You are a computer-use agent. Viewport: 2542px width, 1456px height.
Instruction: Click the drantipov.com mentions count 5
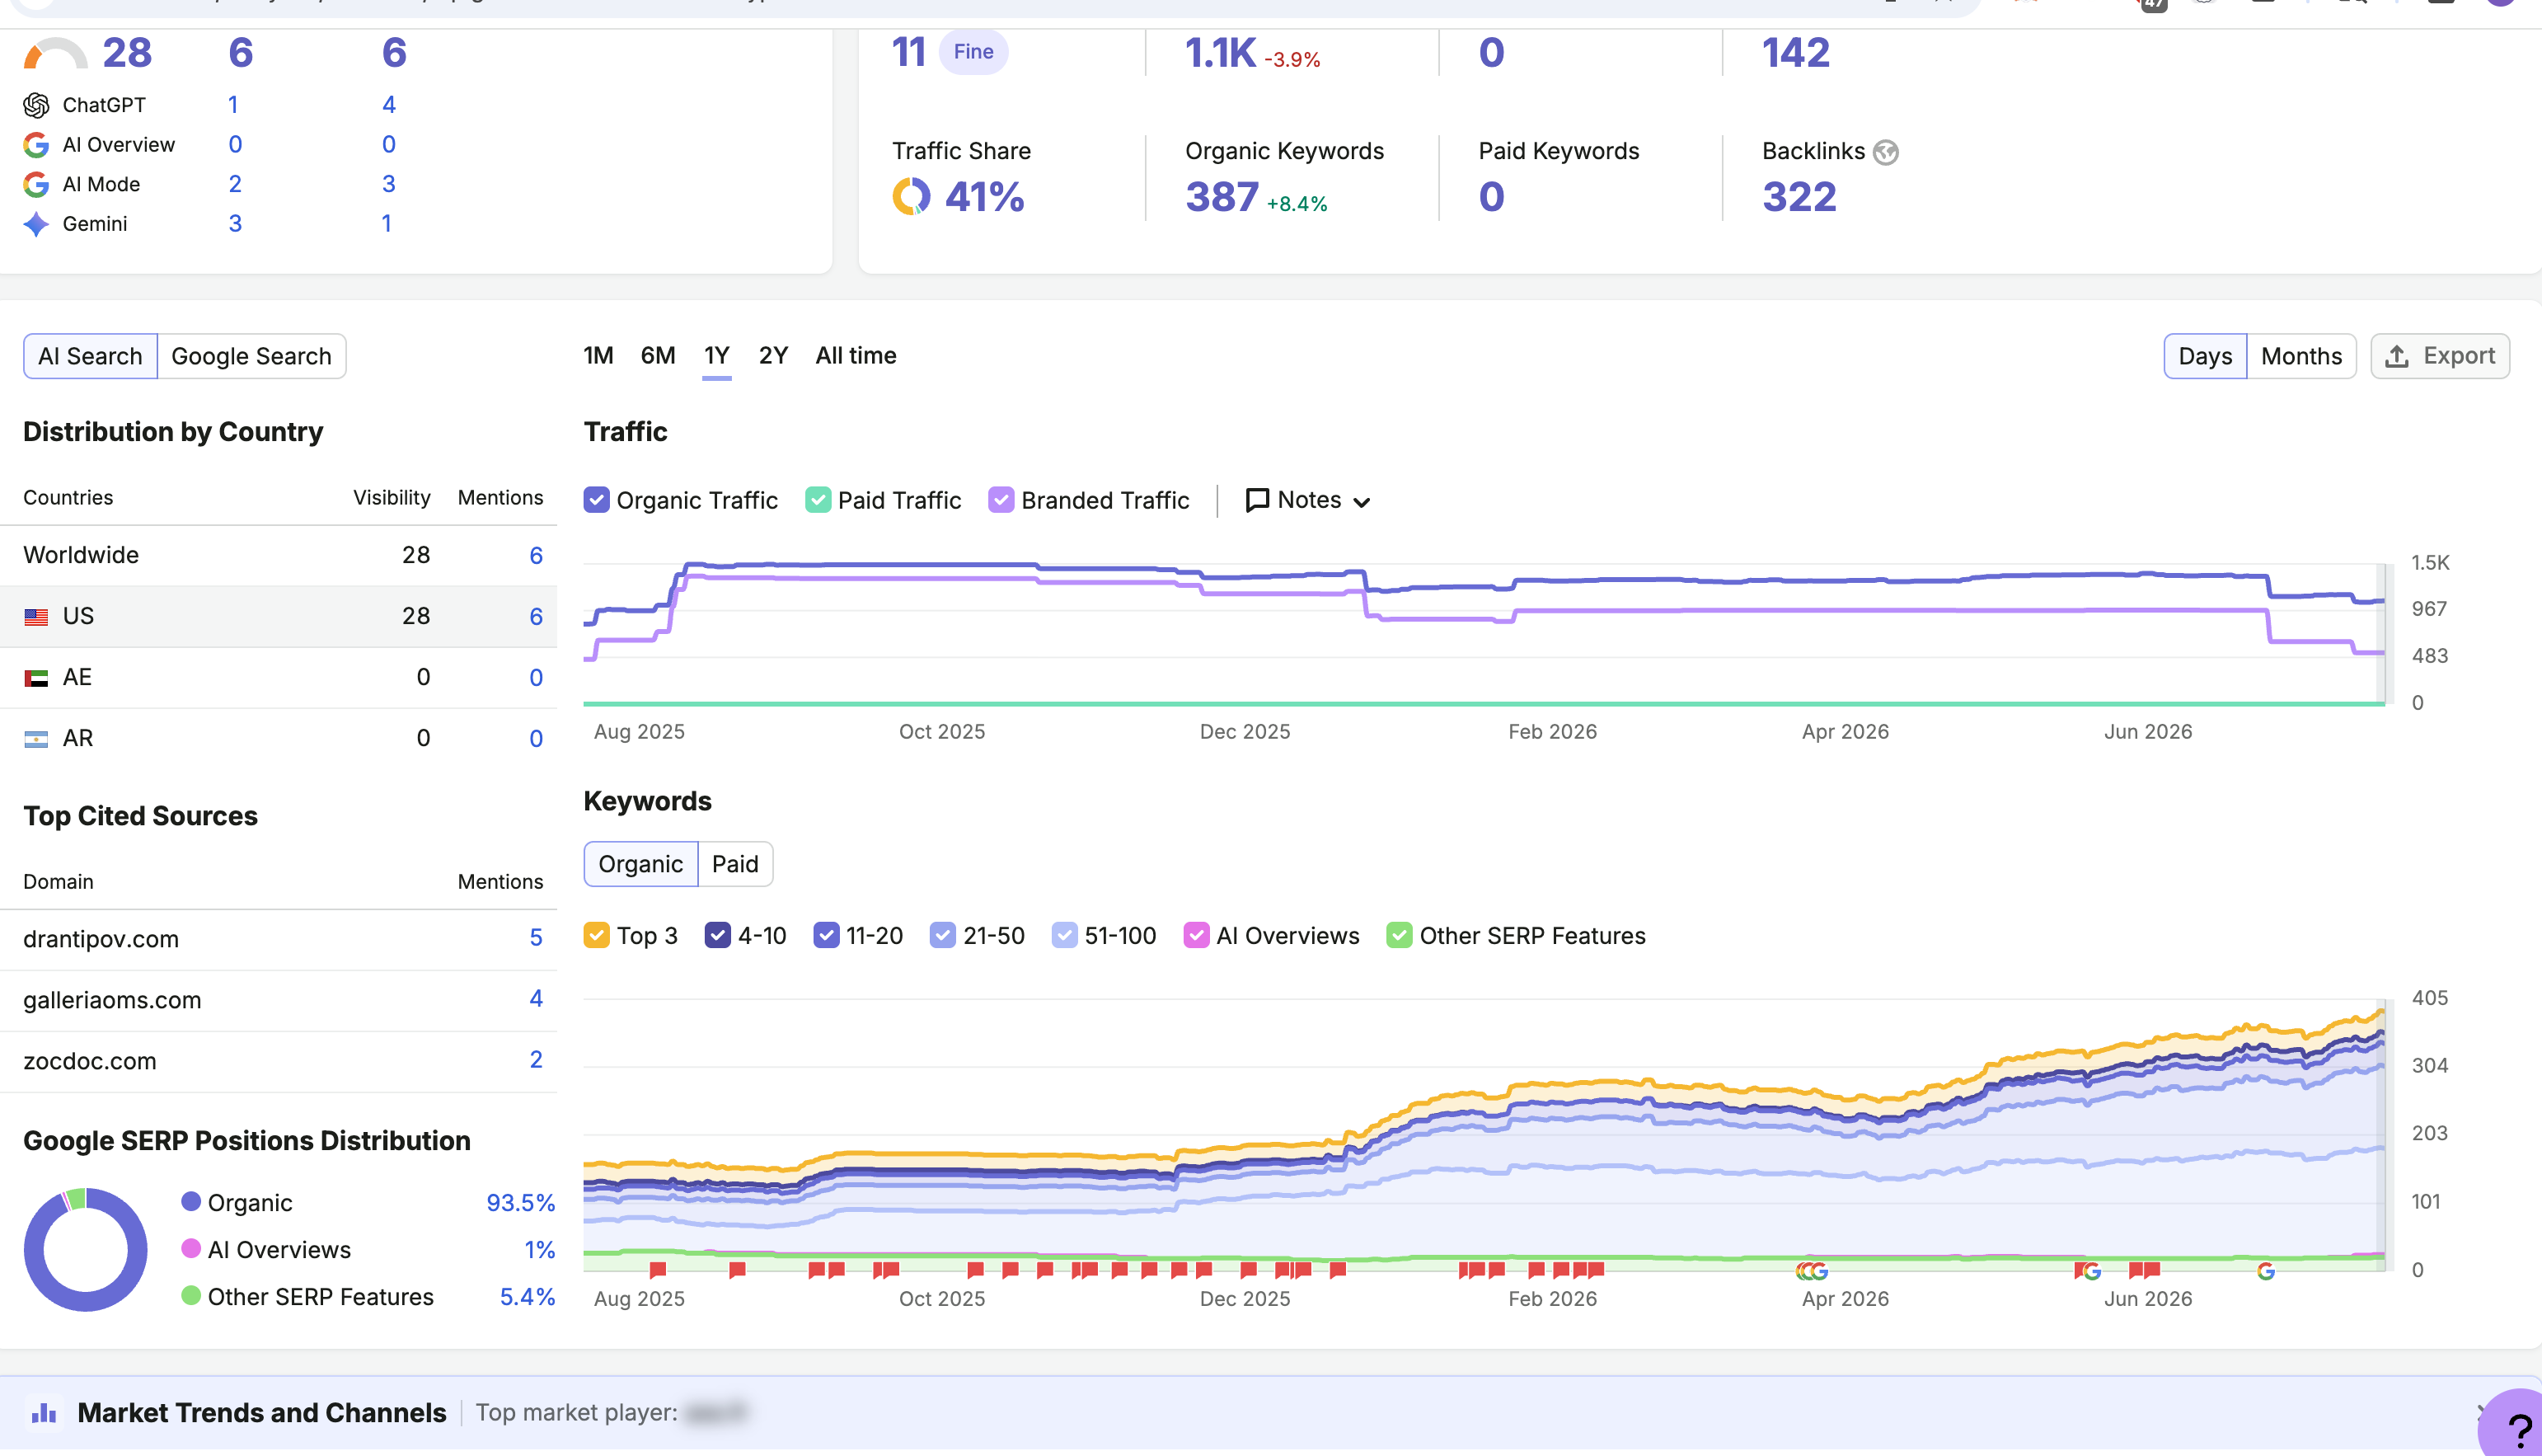coord(536,938)
